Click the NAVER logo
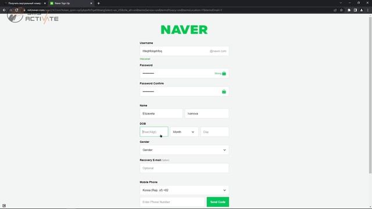Viewport: 372px width, 209px height. [184, 30]
